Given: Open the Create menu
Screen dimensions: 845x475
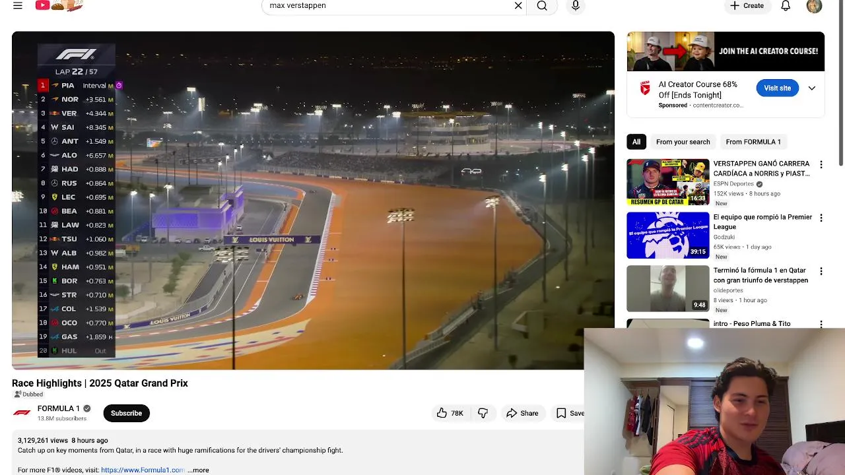Looking at the screenshot, I should coord(747,5).
